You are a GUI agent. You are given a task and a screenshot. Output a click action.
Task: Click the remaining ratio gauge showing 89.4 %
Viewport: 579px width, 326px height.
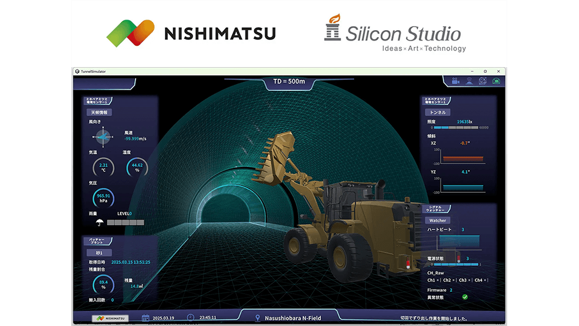coord(104,284)
